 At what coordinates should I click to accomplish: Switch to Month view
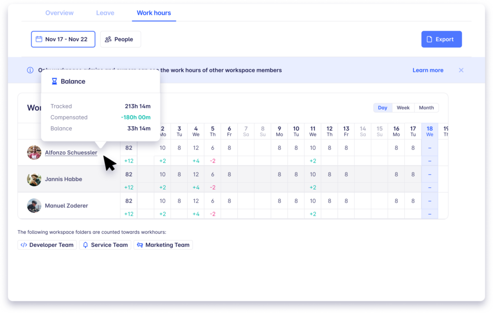[426, 108]
